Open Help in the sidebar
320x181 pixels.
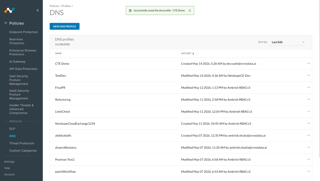(7, 168)
